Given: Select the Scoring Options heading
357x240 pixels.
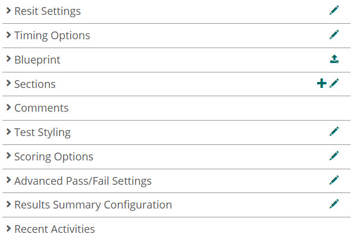Looking at the screenshot, I should (x=54, y=157).
